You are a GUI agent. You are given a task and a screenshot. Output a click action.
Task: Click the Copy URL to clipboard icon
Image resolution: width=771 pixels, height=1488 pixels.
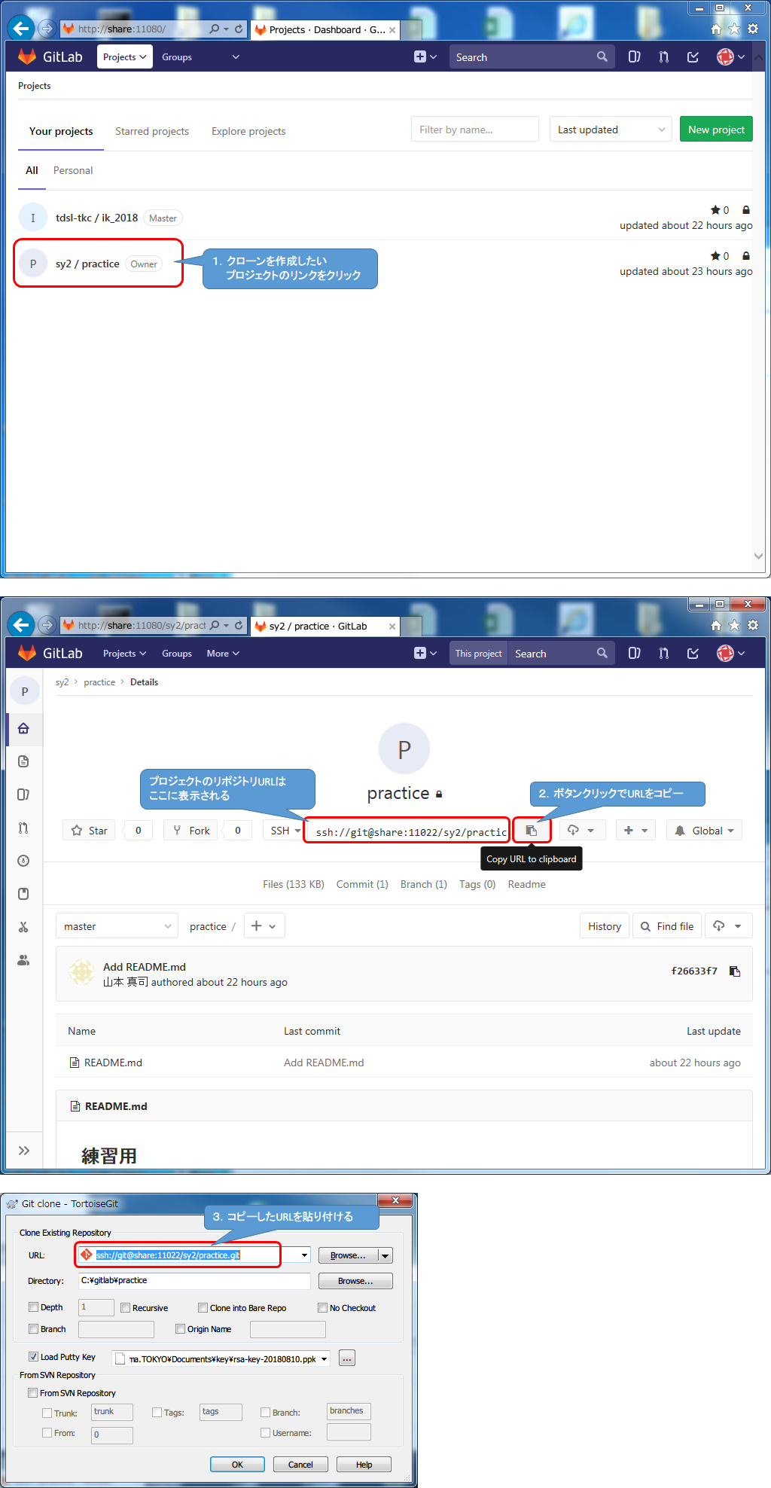(x=532, y=831)
